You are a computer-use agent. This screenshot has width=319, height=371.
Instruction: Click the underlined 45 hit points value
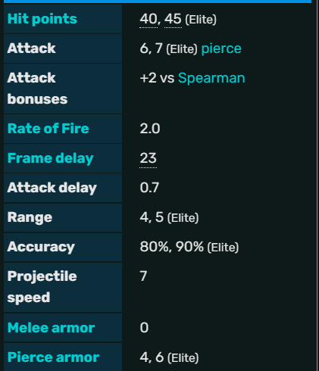[x=173, y=19]
